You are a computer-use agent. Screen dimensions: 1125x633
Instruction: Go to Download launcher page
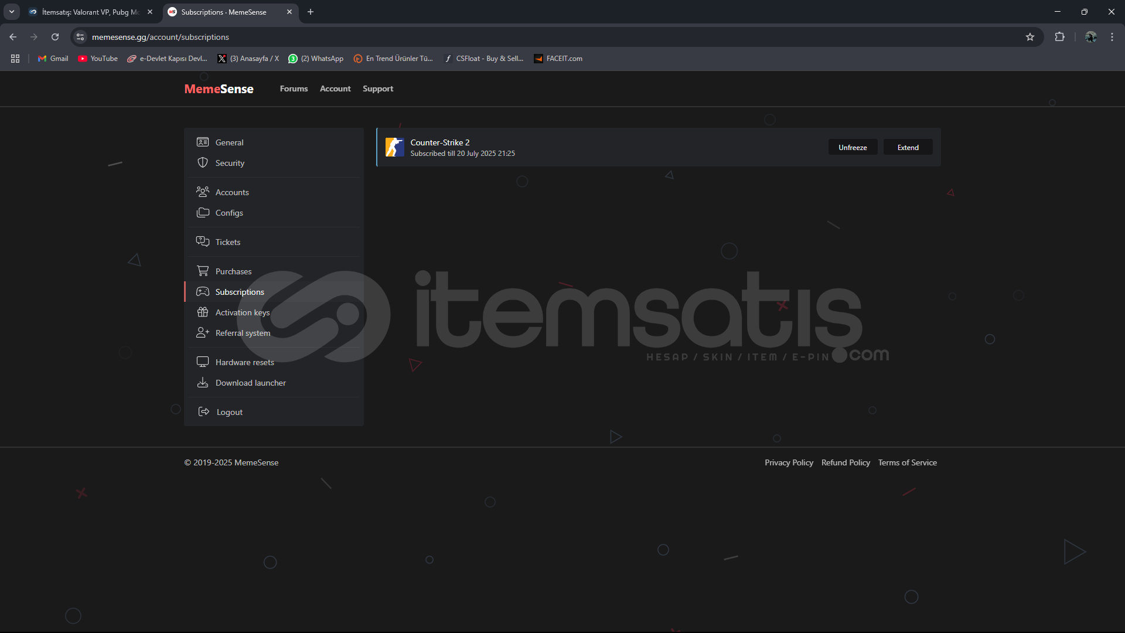click(x=274, y=383)
